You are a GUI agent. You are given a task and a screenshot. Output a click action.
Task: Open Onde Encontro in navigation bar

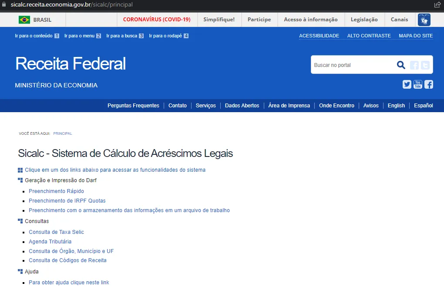pos(336,106)
